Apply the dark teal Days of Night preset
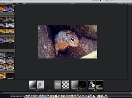 pyautogui.click(x=10, y=55)
